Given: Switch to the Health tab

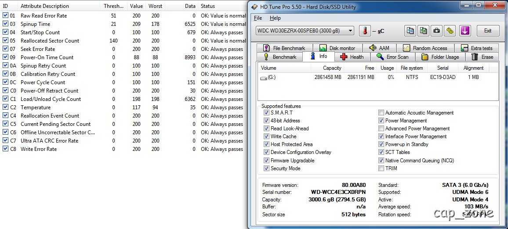Looking at the screenshot, I should coord(352,57).
